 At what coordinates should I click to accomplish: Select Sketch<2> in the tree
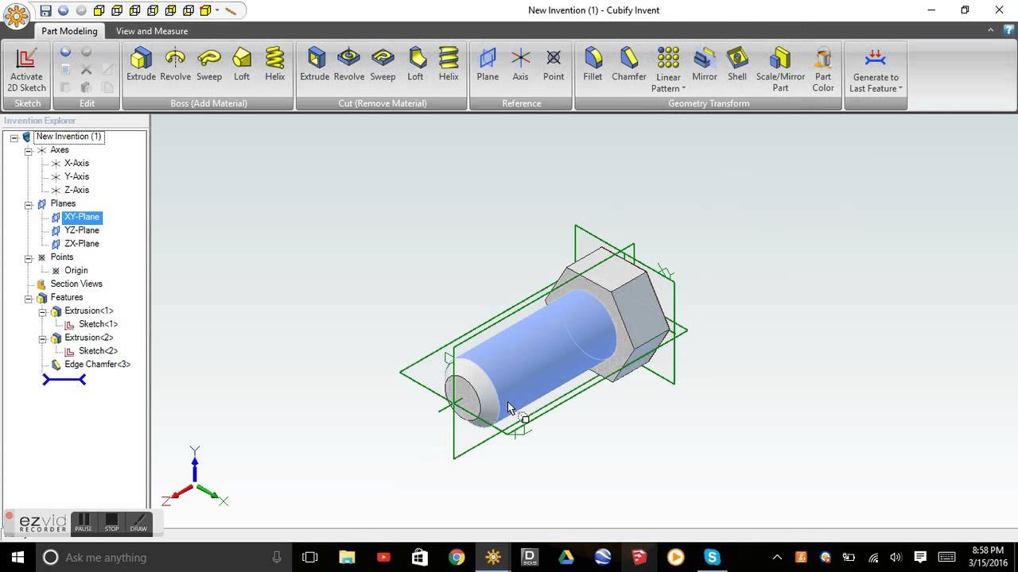(98, 351)
